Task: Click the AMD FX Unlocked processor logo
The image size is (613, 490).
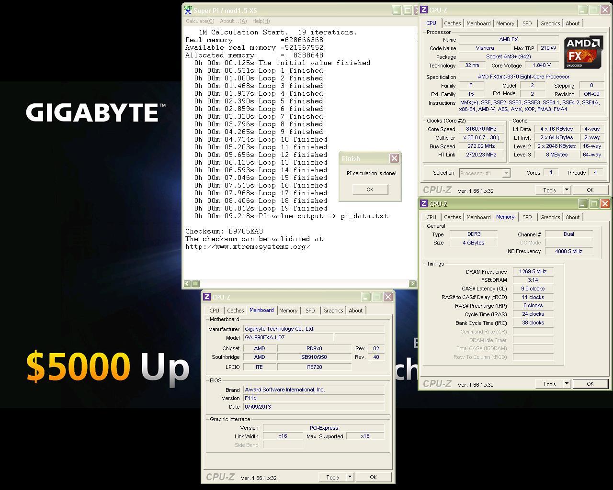Action: pyautogui.click(x=583, y=52)
